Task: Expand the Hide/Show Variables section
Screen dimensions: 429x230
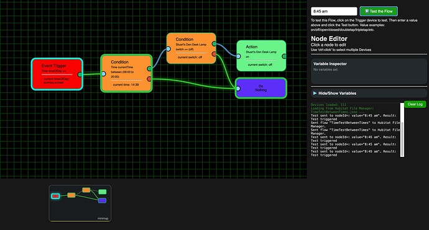Action: click(369, 94)
